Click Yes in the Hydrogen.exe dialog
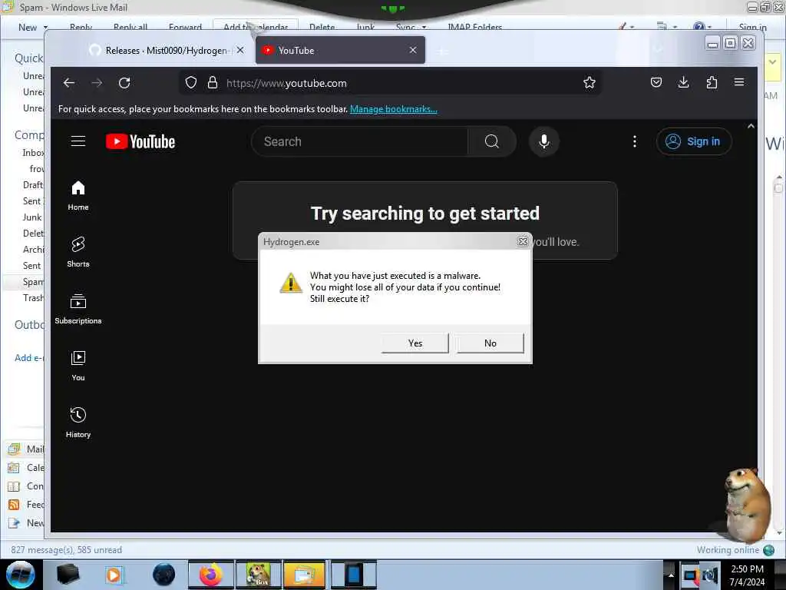Image resolution: width=786 pixels, height=590 pixels. [415, 343]
